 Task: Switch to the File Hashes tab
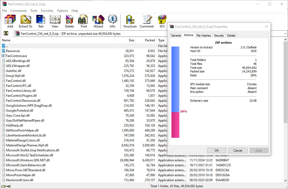point(203,36)
